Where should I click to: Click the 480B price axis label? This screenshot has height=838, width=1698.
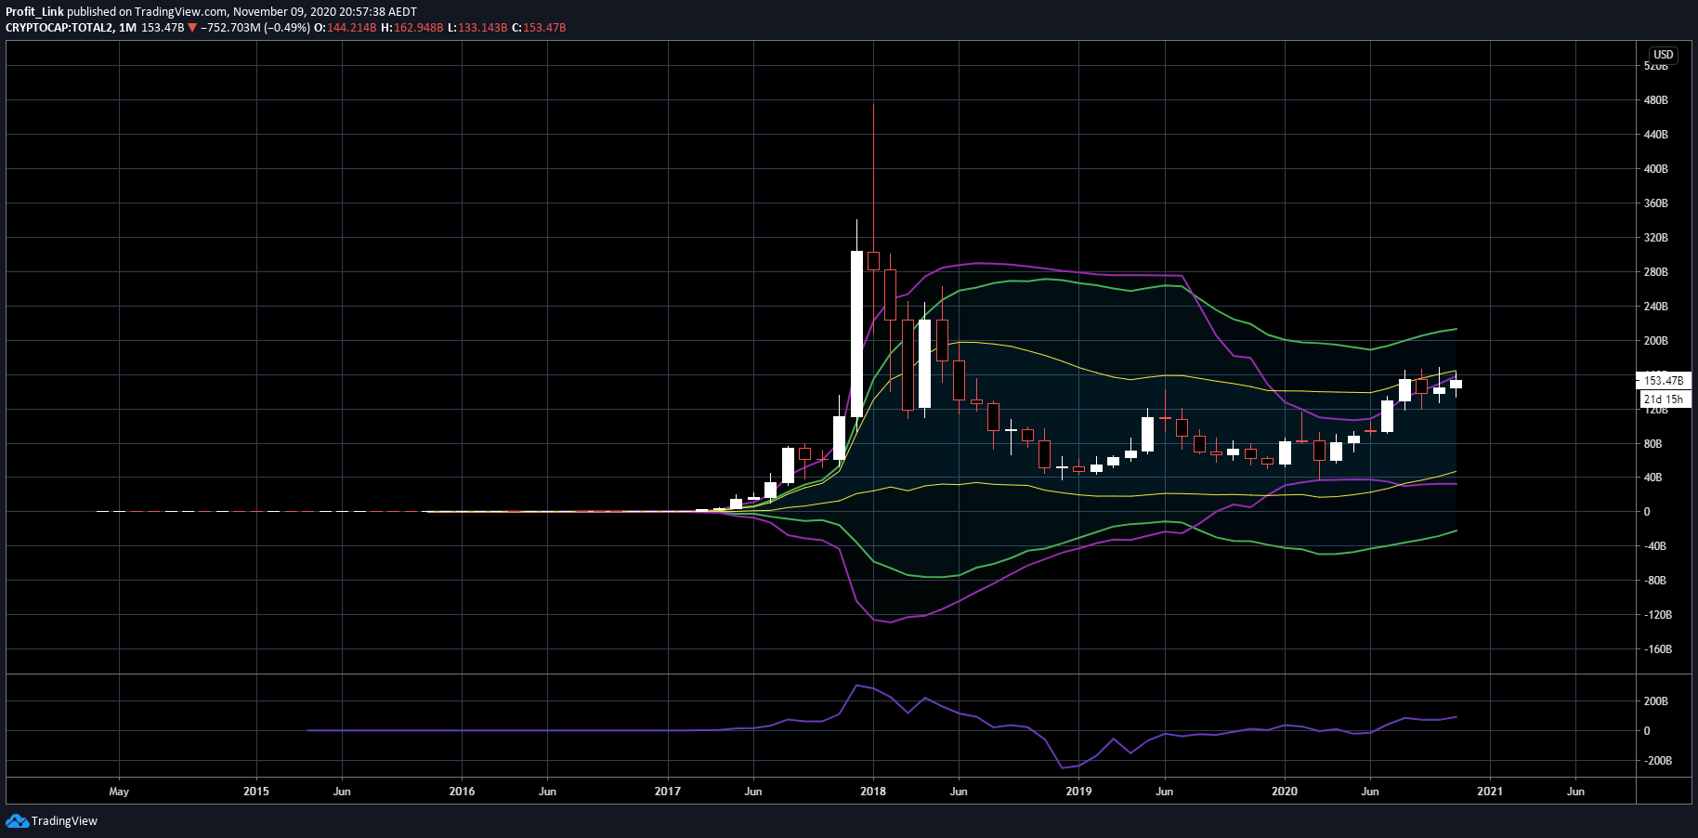point(1655,100)
